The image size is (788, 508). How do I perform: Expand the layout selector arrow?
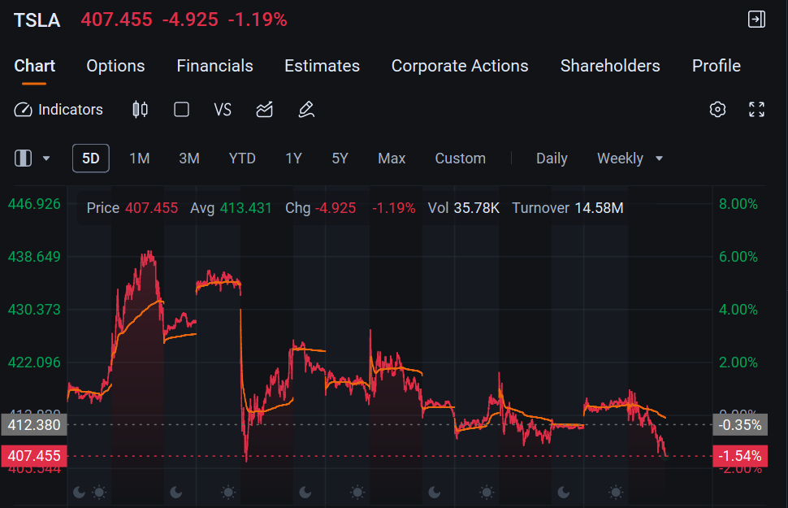click(x=46, y=158)
